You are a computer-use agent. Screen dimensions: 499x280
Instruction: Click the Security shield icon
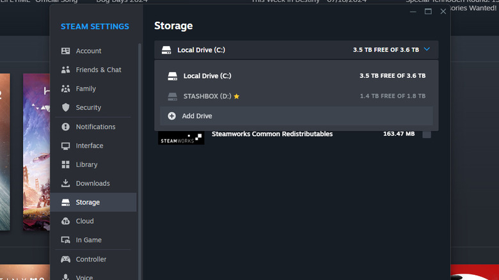tap(65, 107)
